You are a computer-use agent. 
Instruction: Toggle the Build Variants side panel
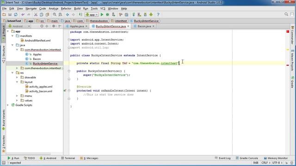[x=3, y=120]
